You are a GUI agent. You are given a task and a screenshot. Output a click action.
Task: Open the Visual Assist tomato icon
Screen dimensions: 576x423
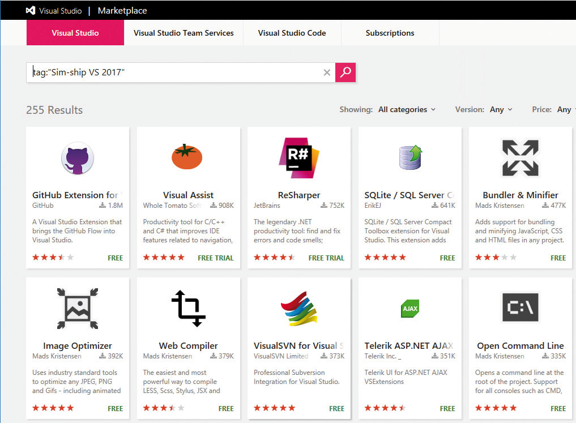click(x=187, y=157)
